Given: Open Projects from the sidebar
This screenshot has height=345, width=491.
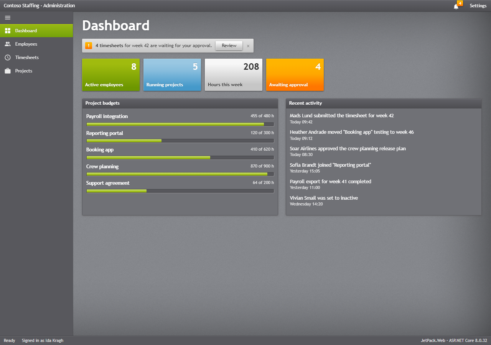Looking at the screenshot, I should click(x=36, y=71).
